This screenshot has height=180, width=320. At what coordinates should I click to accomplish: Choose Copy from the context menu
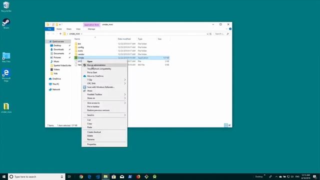coord(104,123)
